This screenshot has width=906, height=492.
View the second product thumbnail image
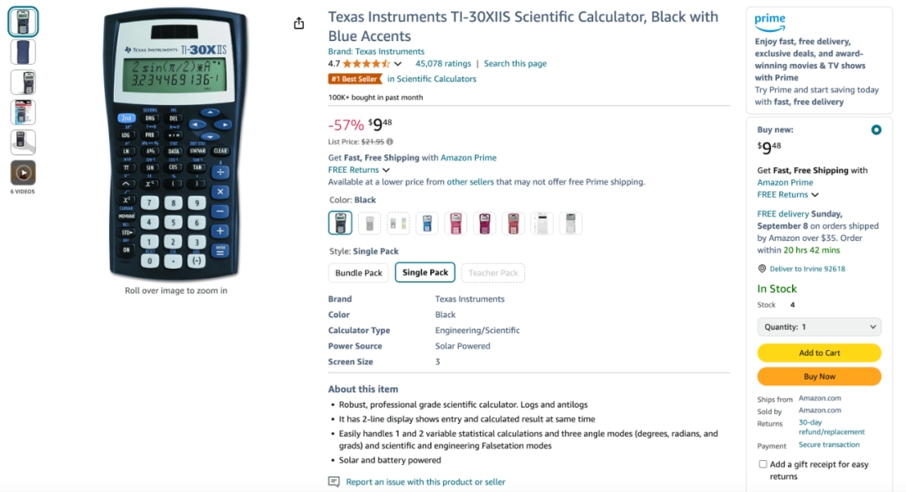click(x=23, y=52)
